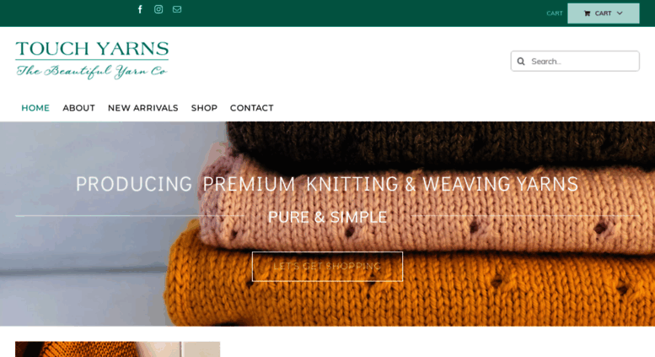
Task: Open the CONTACT menu item
Action: (251, 108)
